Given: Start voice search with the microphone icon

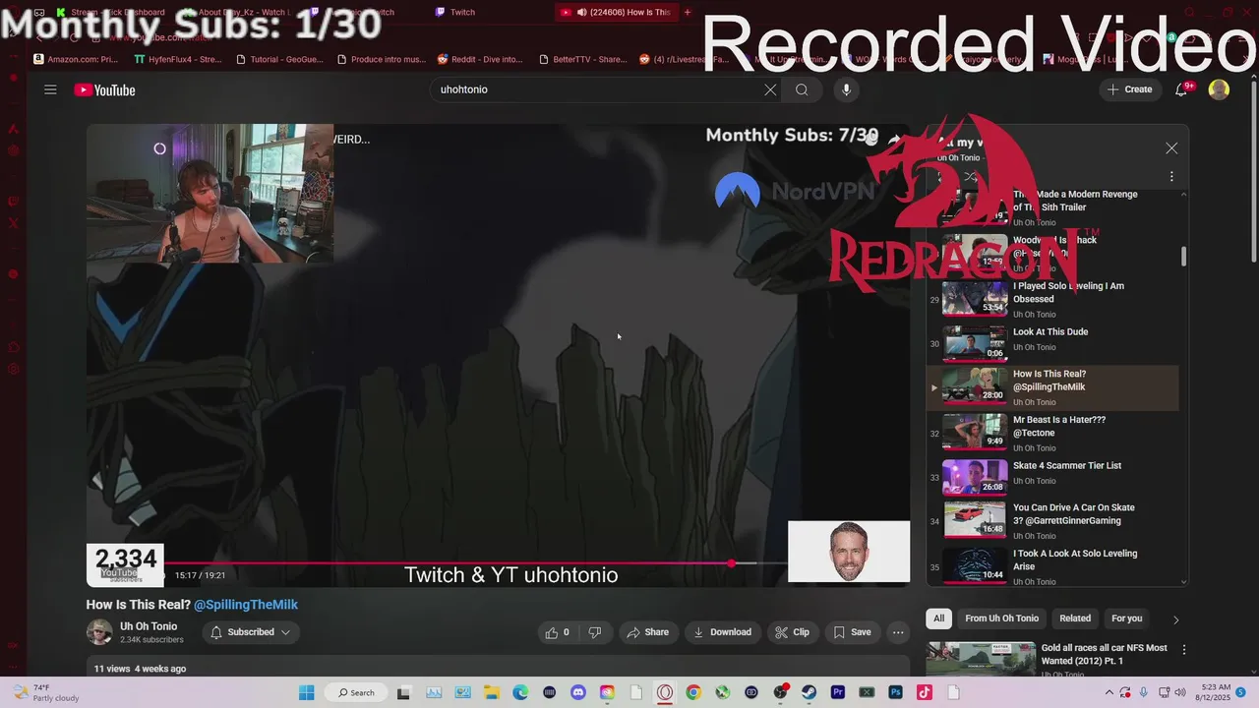Looking at the screenshot, I should coord(846,89).
